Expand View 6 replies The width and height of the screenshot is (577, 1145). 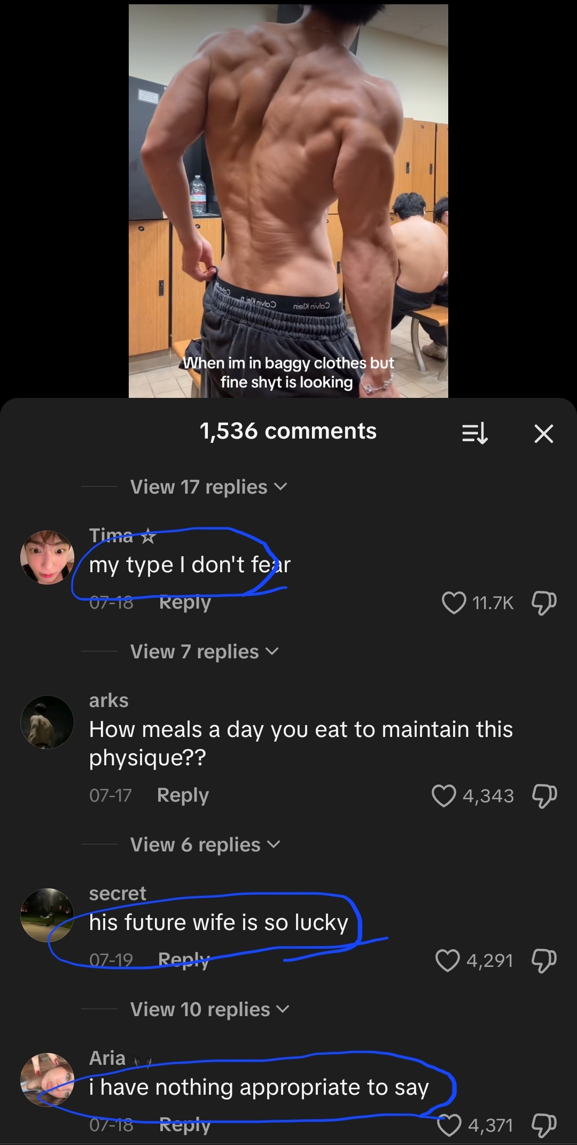(205, 844)
